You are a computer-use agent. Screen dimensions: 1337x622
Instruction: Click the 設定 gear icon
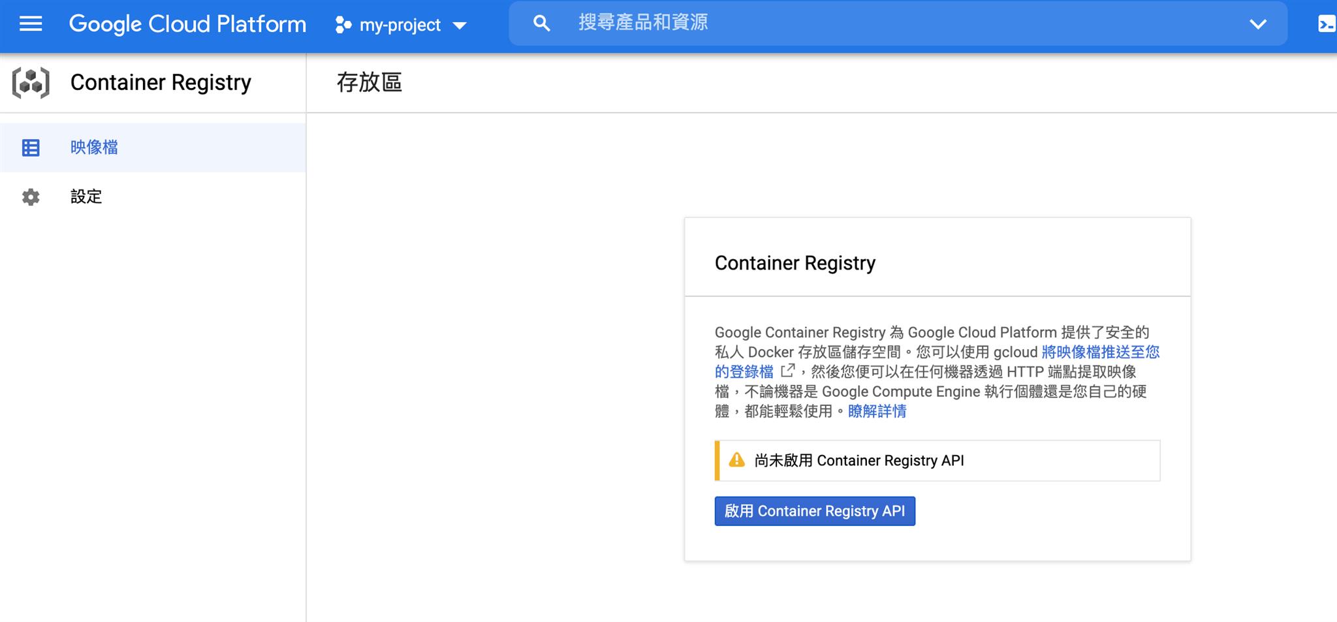tap(31, 197)
